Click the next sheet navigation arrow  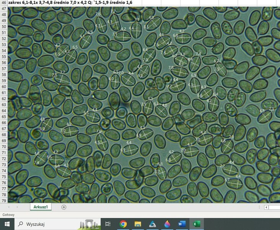click(x=17, y=207)
